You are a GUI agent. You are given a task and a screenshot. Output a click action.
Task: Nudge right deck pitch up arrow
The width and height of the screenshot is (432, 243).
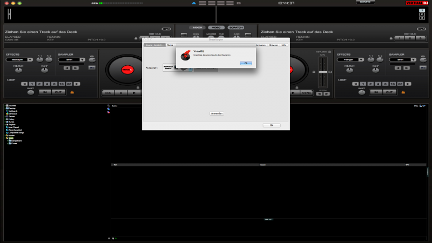pos(327,94)
